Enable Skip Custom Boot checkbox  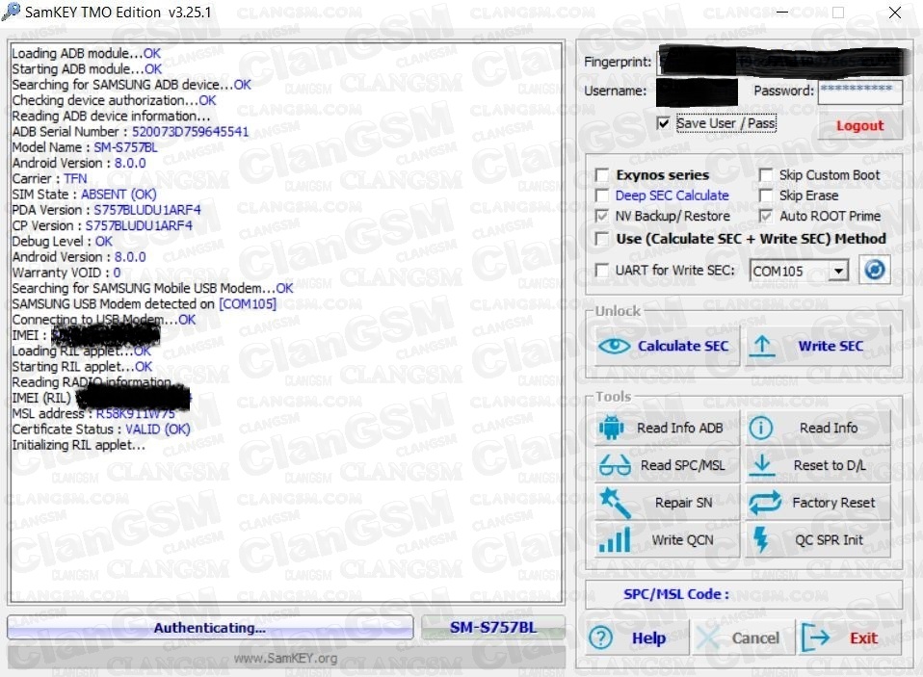765,175
